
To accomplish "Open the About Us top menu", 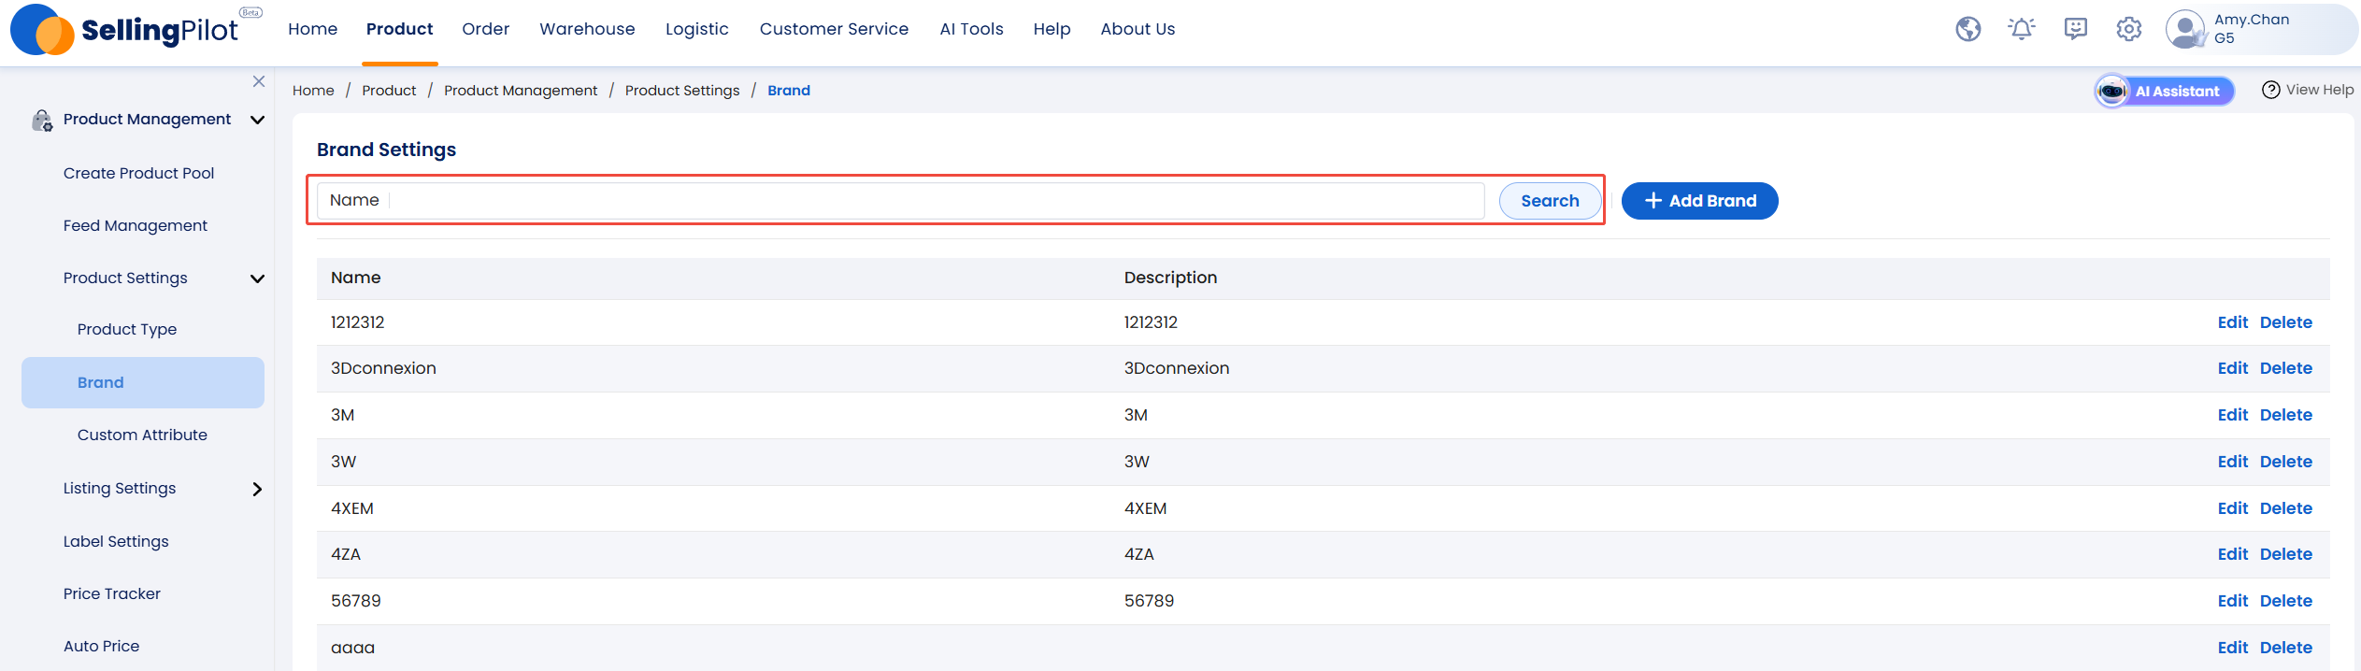I will click(1138, 29).
